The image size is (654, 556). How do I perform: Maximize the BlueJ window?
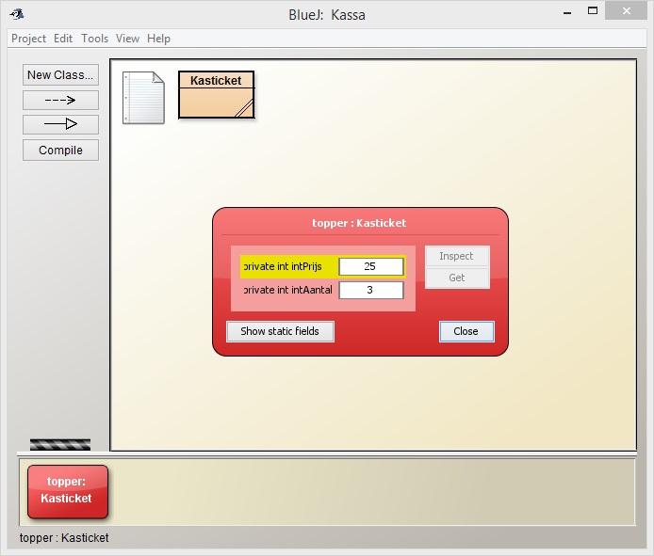pyautogui.click(x=593, y=11)
